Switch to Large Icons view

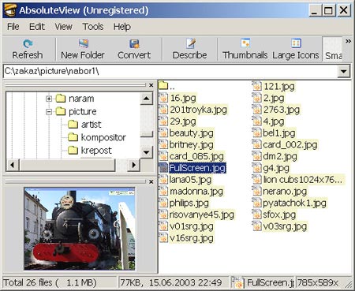pos(296,43)
